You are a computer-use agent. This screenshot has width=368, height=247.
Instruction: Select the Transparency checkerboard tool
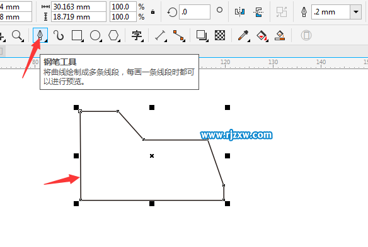tap(220, 35)
